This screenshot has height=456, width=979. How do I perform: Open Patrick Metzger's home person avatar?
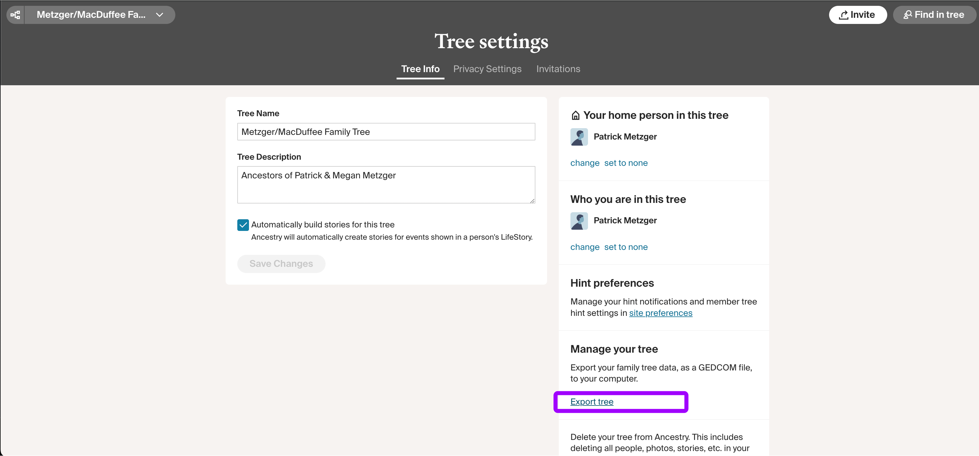pyautogui.click(x=579, y=137)
